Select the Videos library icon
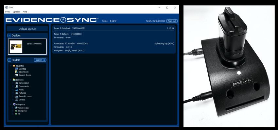Viewport: 278px width, 130px height. pos(16,100)
